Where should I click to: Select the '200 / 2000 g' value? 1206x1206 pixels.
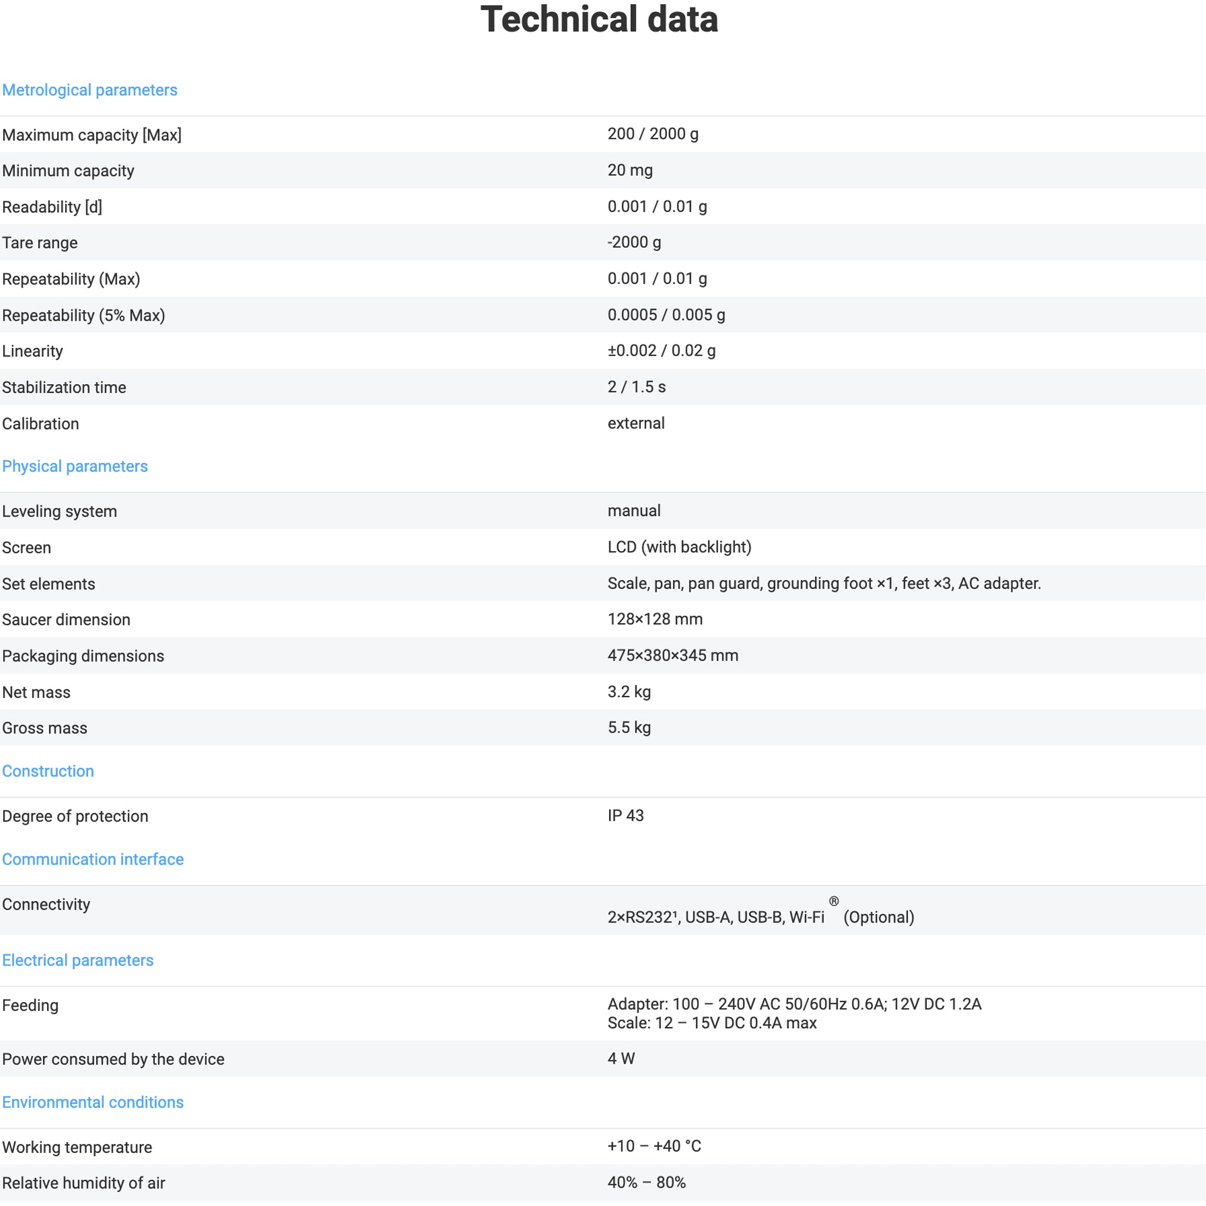653,134
